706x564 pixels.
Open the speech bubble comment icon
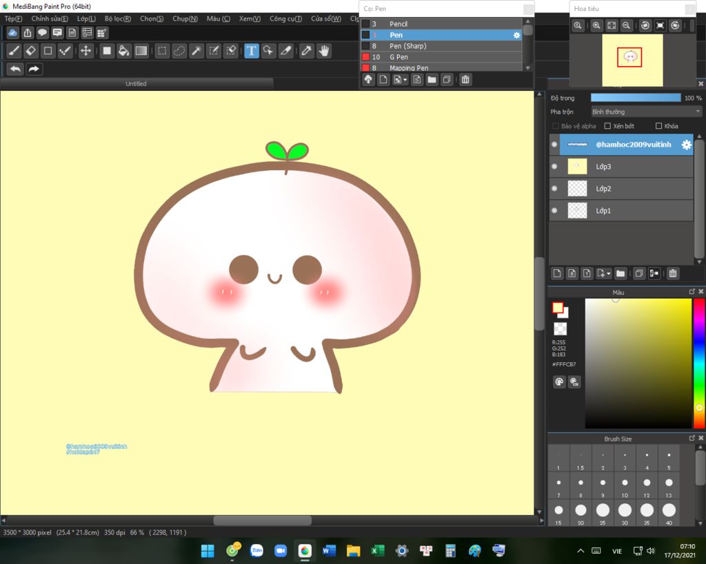[x=42, y=32]
